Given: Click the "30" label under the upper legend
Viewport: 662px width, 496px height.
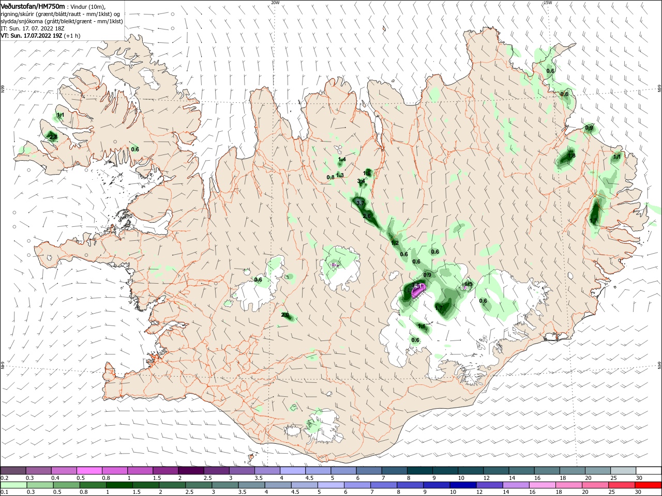Looking at the screenshot, I should 638,478.
